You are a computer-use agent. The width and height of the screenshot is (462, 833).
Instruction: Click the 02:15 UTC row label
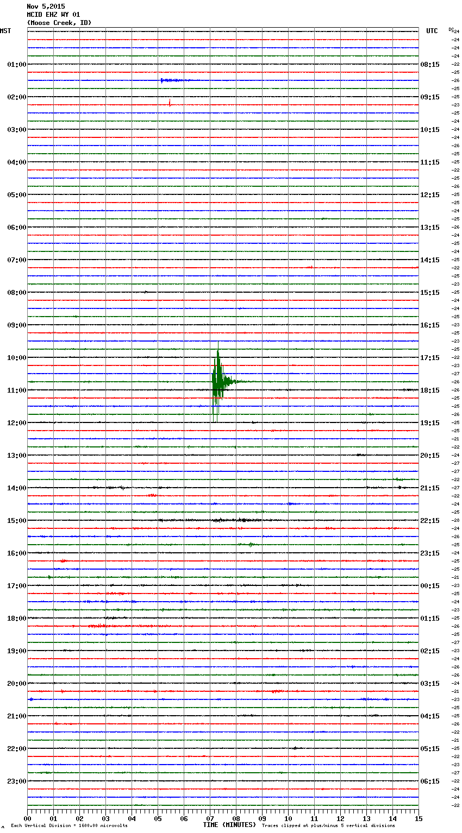[430, 651]
